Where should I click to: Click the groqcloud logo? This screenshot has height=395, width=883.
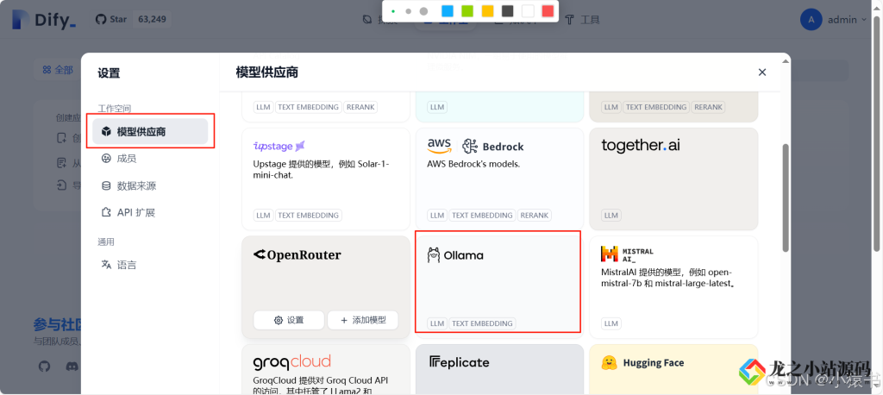(x=291, y=362)
